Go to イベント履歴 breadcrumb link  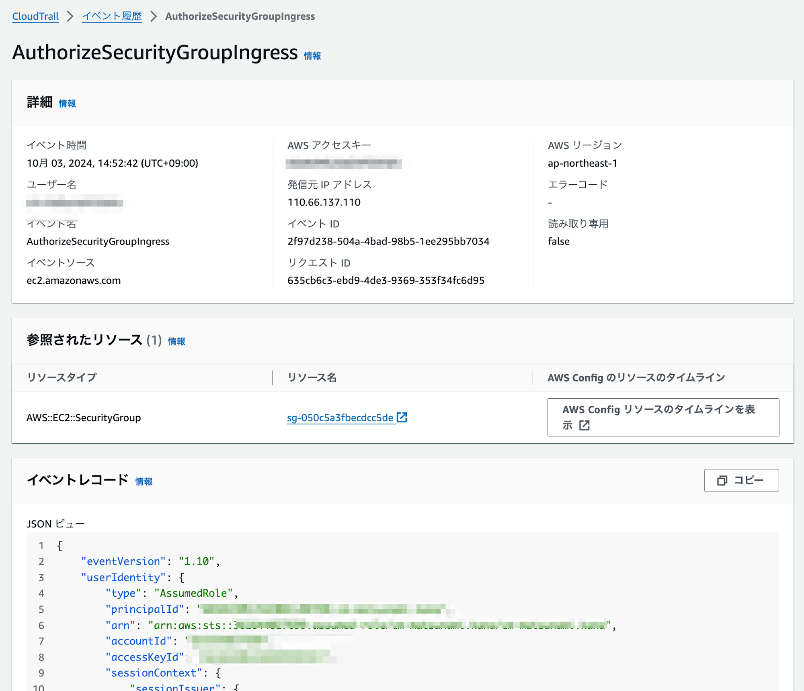pyautogui.click(x=112, y=16)
